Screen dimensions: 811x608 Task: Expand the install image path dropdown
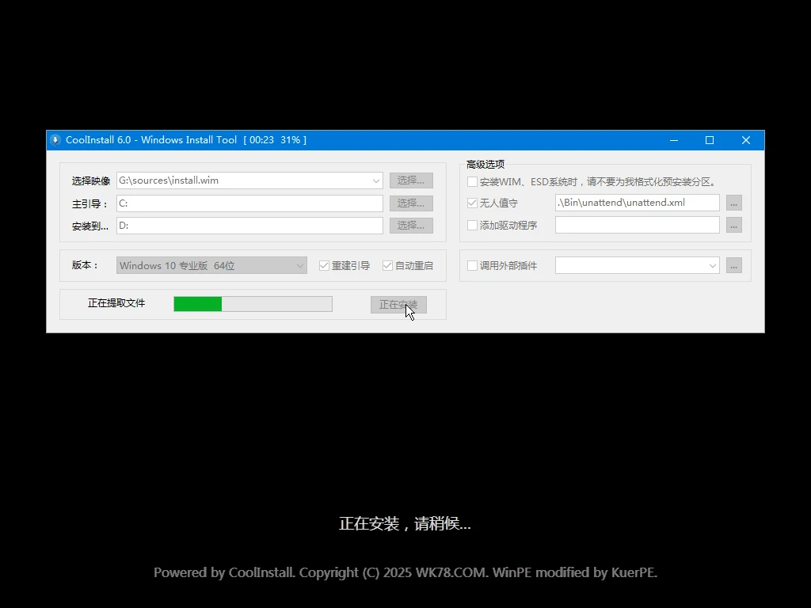tap(378, 180)
